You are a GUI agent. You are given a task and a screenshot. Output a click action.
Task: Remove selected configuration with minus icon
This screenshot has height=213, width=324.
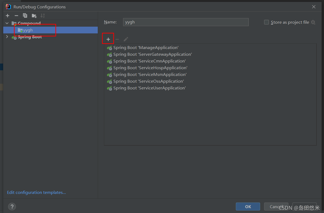[x=16, y=16]
